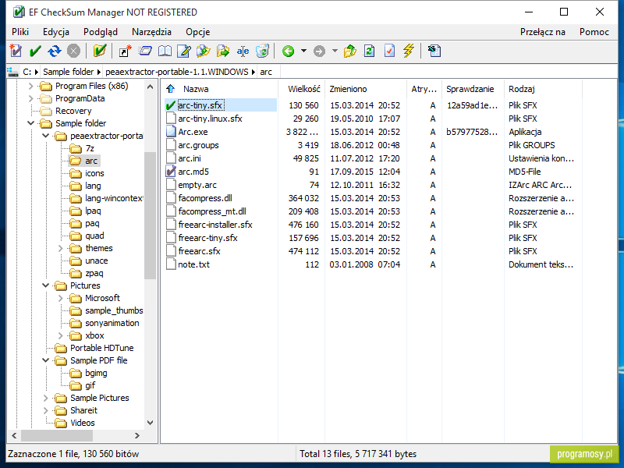
Task: Open the Przełącz na menu
Action: point(543,32)
